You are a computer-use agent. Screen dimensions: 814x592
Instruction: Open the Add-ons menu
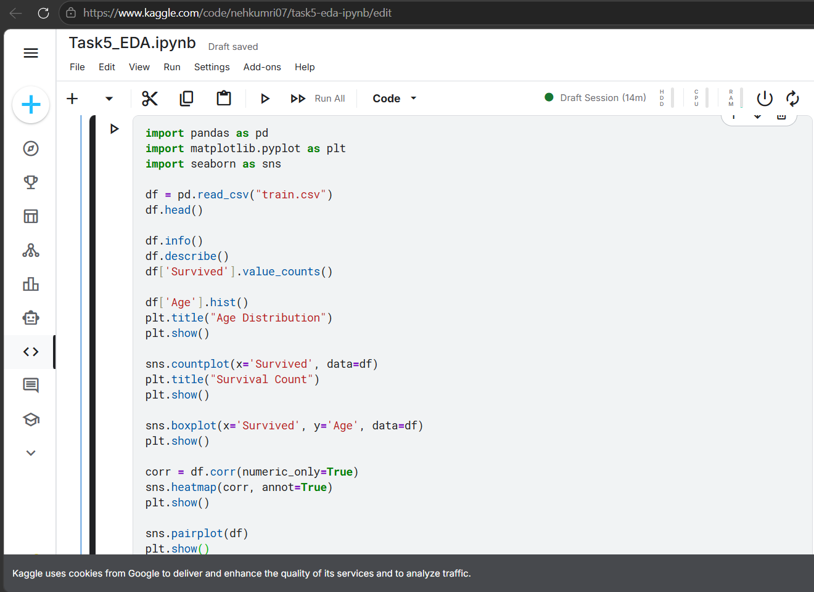click(262, 67)
